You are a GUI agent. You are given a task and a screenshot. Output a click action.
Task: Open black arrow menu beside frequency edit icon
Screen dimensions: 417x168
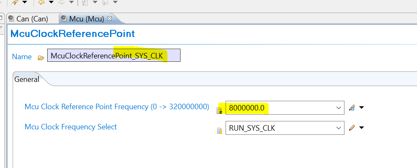pyautogui.click(x=361, y=108)
